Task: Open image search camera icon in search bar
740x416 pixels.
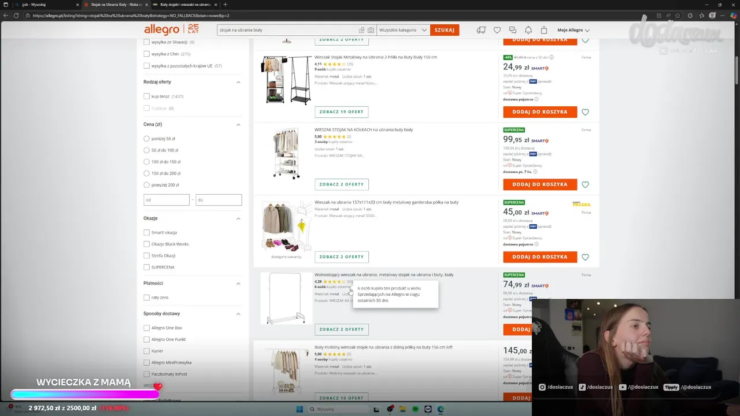Action: point(371,30)
